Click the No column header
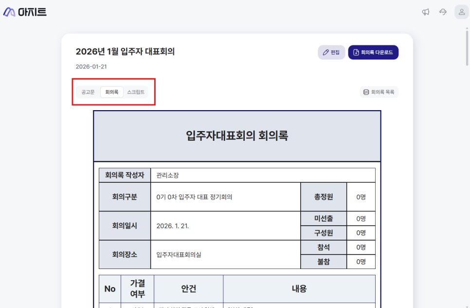The image size is (470, 308). 110,289
